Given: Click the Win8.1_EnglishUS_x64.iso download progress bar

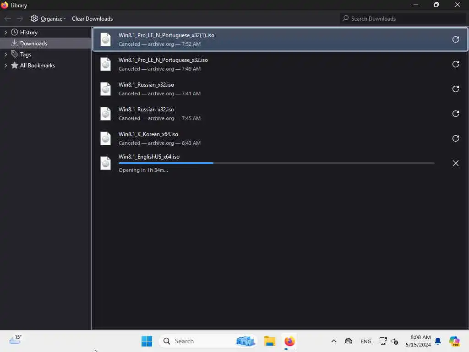Looking at the screenshot, I should (x=276, y=163).
